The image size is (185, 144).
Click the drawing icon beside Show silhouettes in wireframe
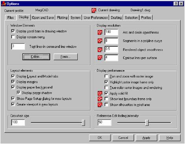click(100, 105)
